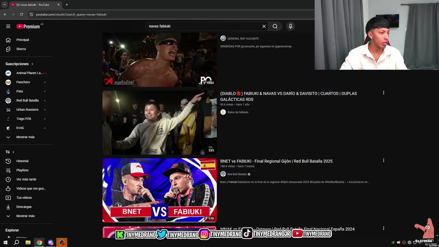Open the Fabiuki & Navas vs Darío thumbnail
Image resolution: width=439 pixels, height=247 pixels.
pyautogui.click(x=159, y=122)
